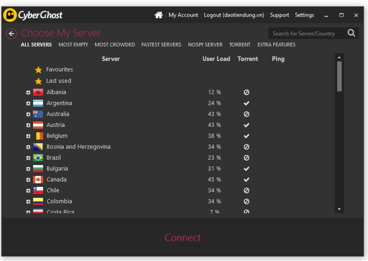368x261 pixels.
Task: Expand the Australia server group
Action: pos(29,114)
